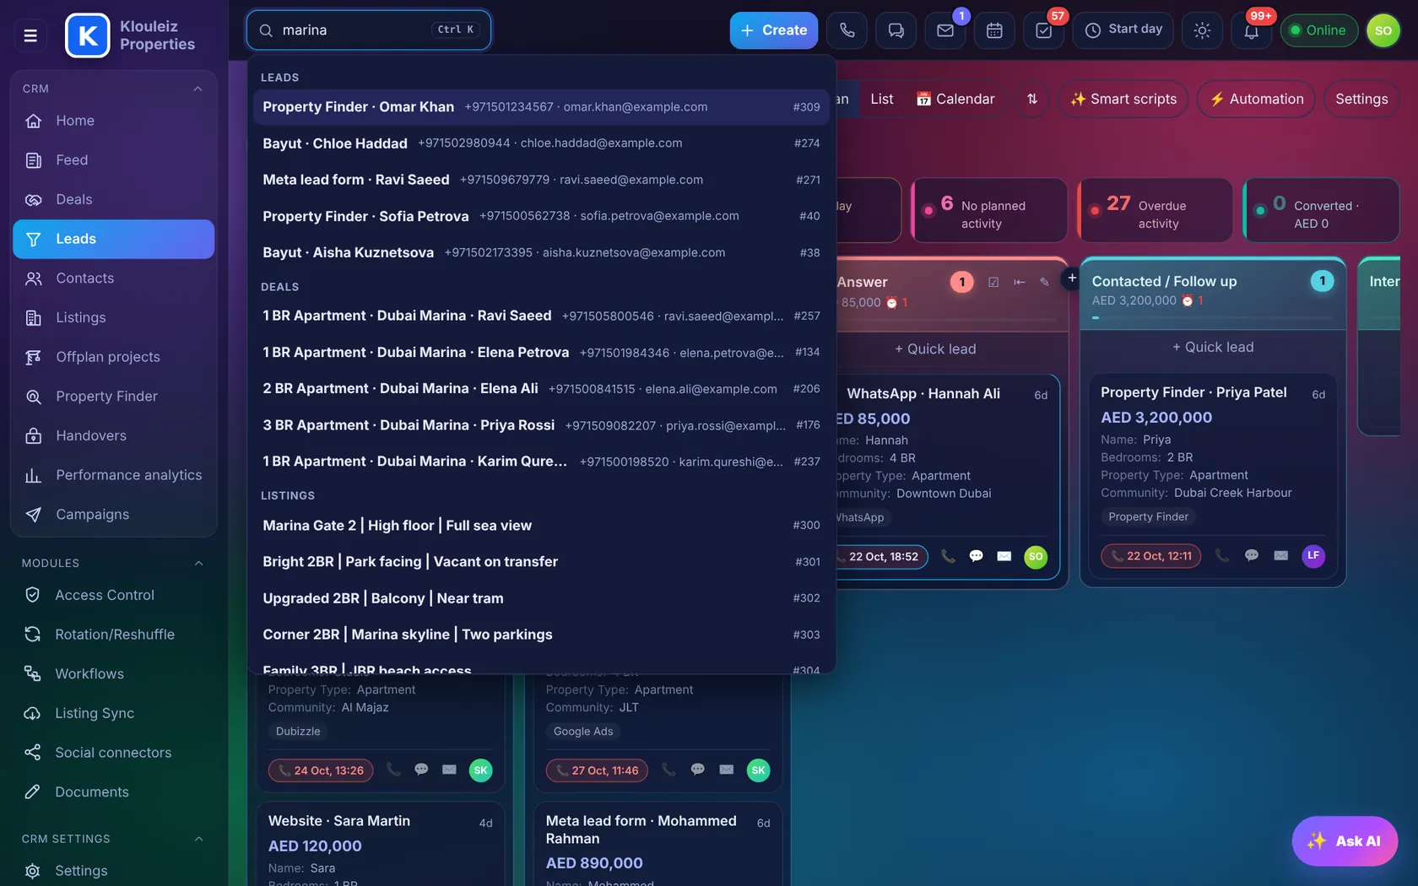Collapse the MODULES sidebar section

coord(198,563)
